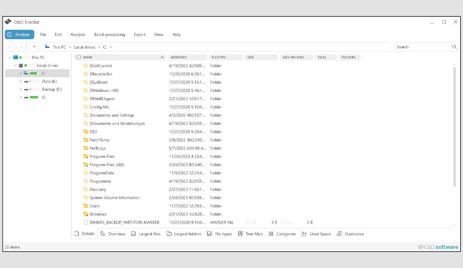Click the search magnifier icon
This screenshot has height=268, width=463.
[x=454, y=47]
